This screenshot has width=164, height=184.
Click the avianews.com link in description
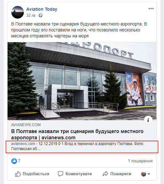[x=23, y=144]
